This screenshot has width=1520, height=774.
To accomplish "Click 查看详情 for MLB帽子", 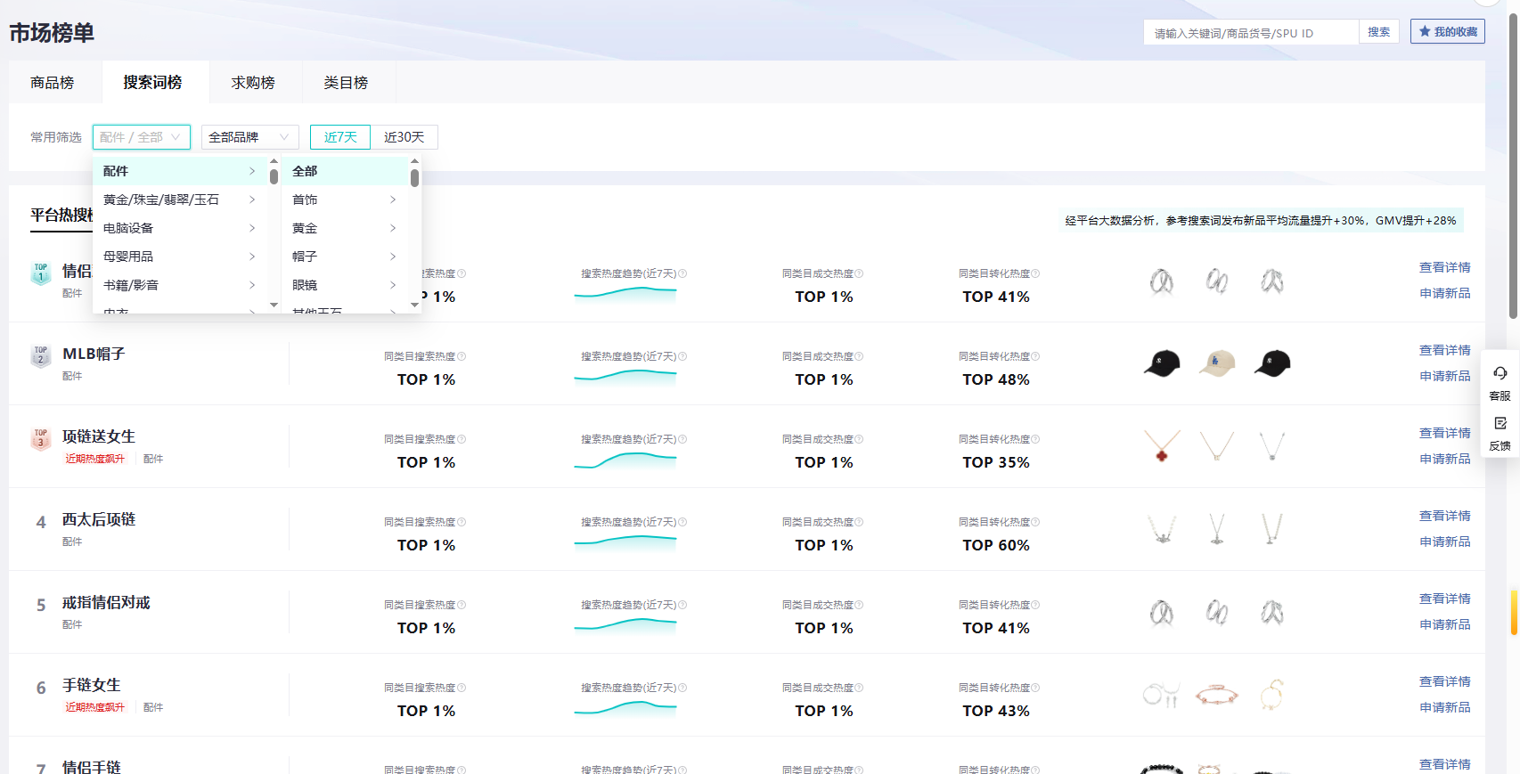I will coord(1444,350).
